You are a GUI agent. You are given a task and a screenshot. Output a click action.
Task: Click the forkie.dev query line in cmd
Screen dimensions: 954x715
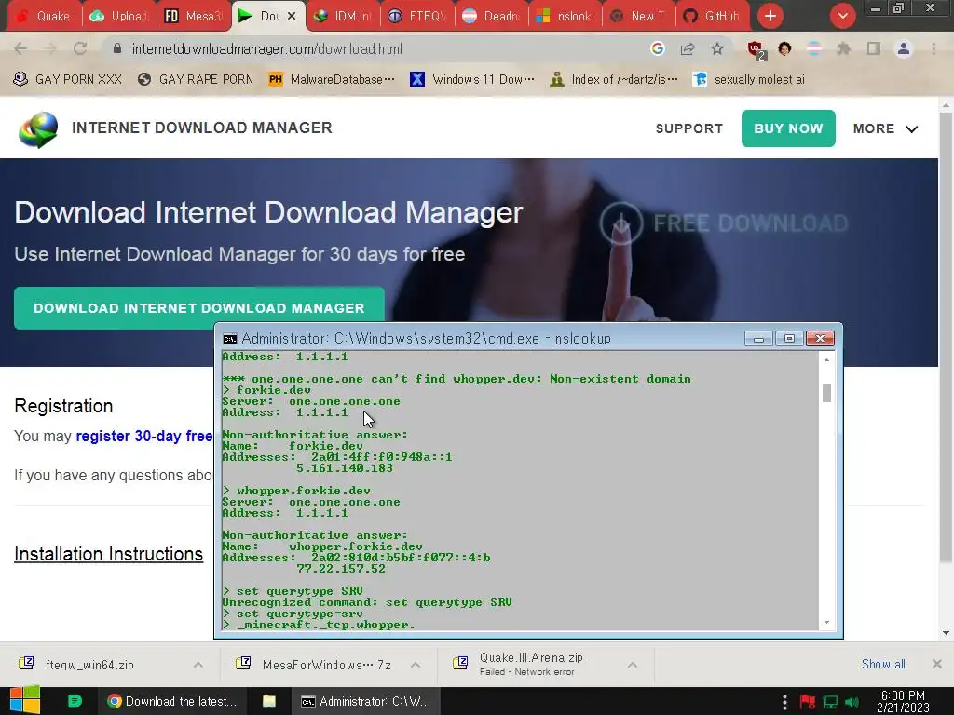[x=267, y=390]
